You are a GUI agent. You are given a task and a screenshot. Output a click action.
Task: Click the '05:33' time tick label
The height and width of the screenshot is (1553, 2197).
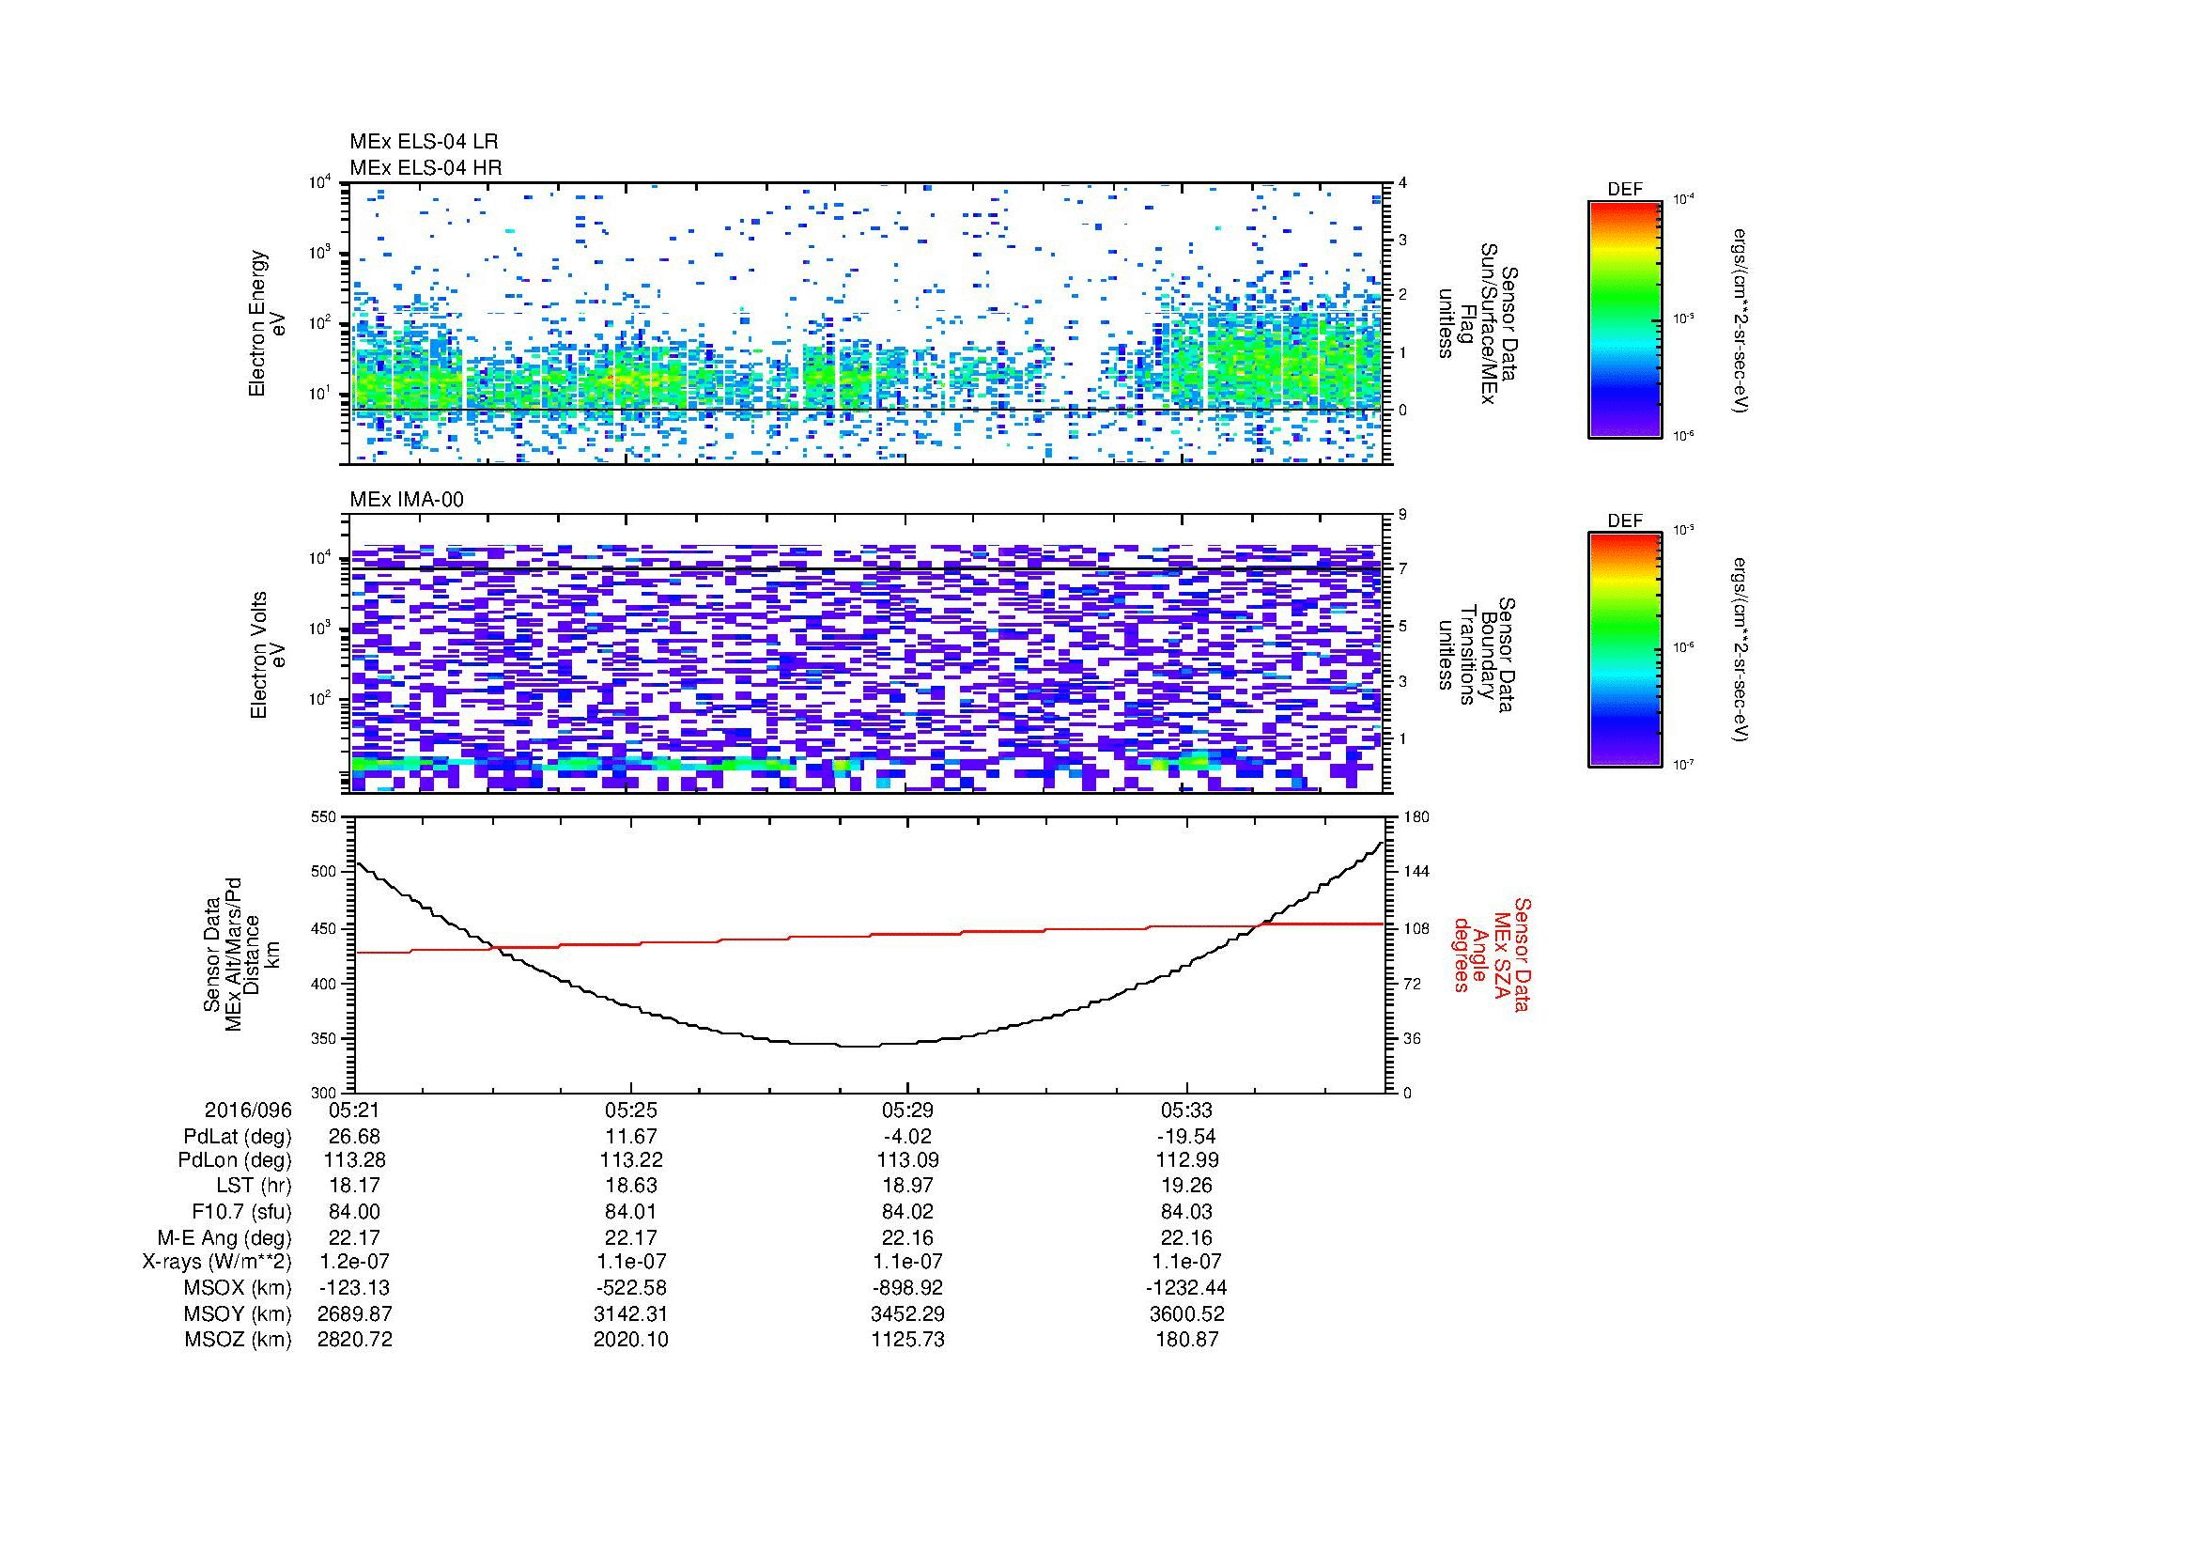pyautogui.click(x=1186, y=1110)
